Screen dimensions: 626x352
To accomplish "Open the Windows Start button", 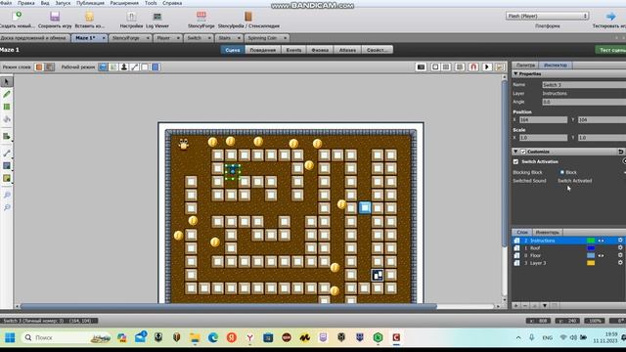I will click(10, 337).
